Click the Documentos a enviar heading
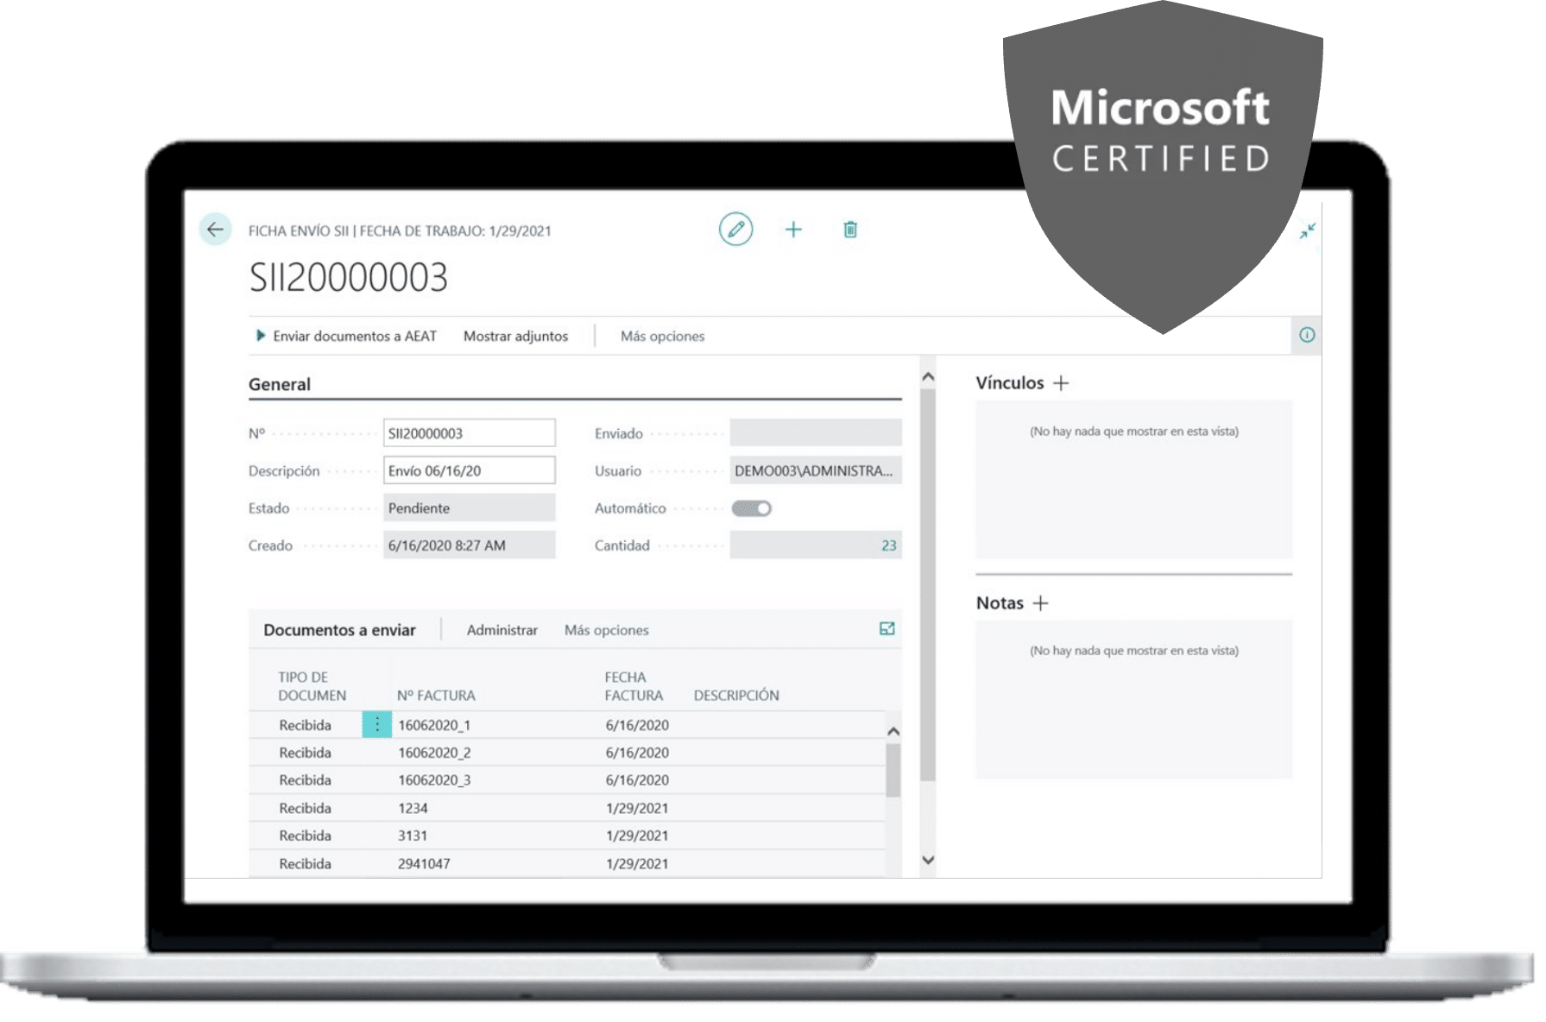 pos(339,630)
